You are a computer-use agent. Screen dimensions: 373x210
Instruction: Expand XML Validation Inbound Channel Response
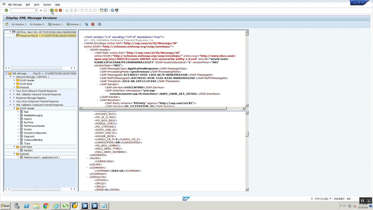[10, 94]
